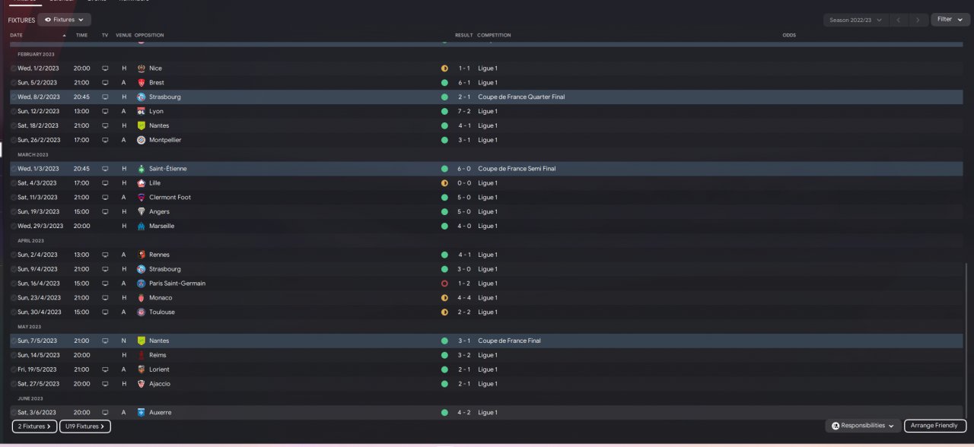Image resolution: width=974 pixels, height=447 pixels.
Task: Sort fixtures by the Date column header
Action: pyautogui.click(x=16, y=35)
